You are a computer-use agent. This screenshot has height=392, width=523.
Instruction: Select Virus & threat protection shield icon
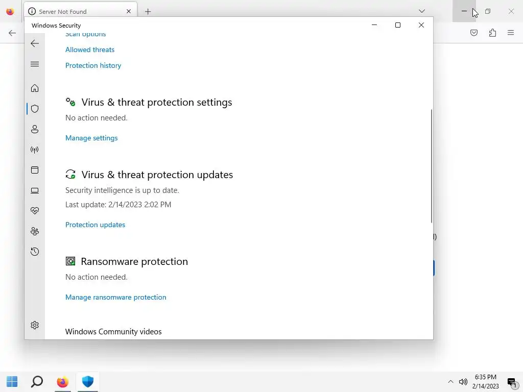(35, 109)
